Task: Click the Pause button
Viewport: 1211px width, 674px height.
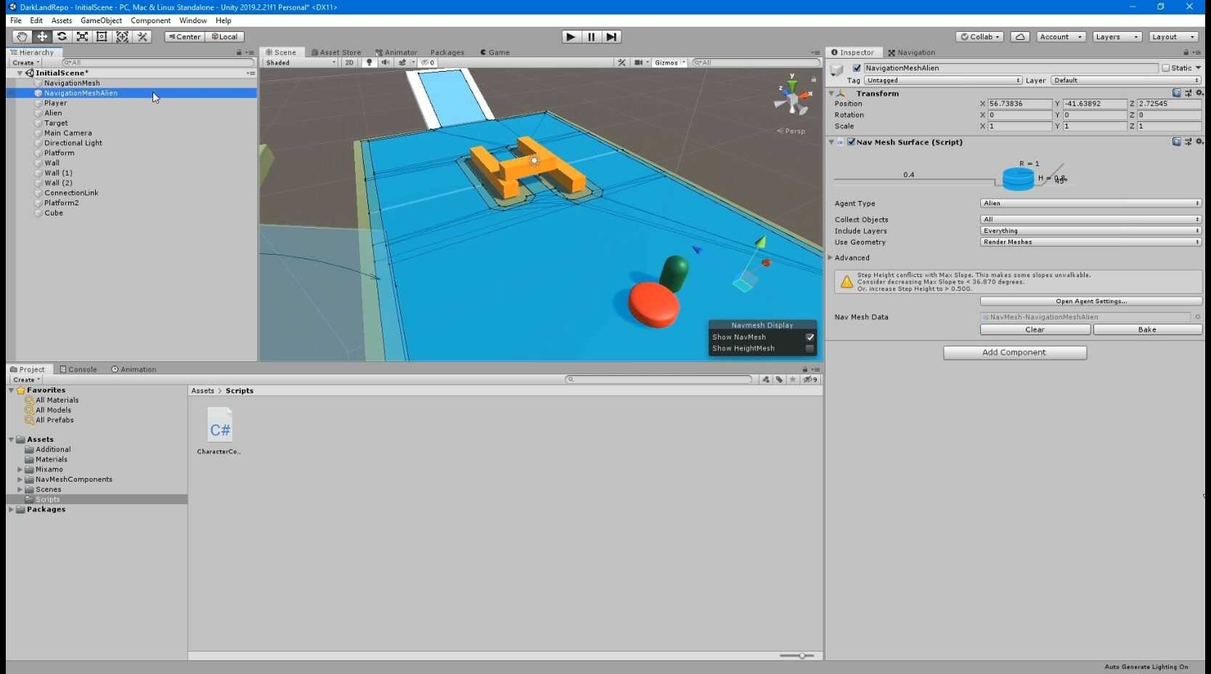Action: click(x=592, y=36)
